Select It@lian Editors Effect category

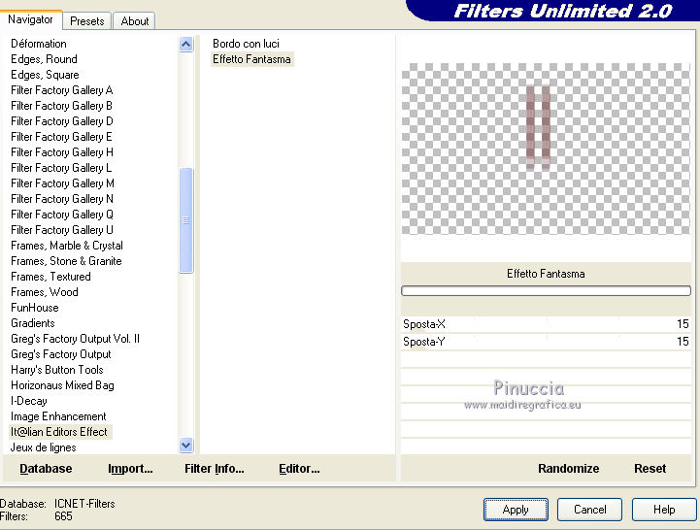59,432
